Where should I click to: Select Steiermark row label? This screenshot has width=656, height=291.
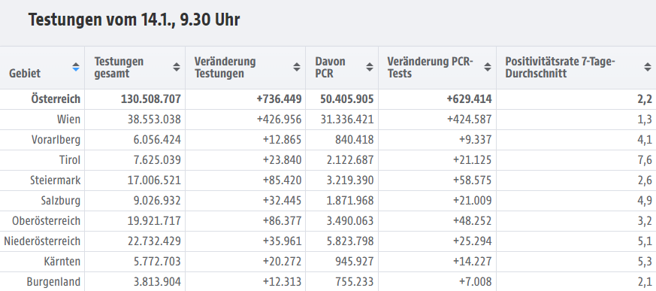[x=55, y=180]
